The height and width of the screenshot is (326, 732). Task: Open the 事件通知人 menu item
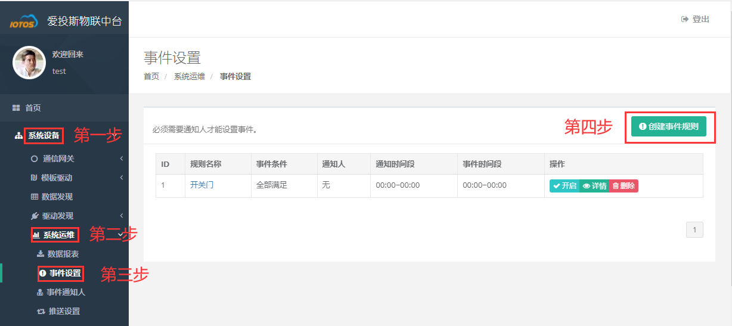pyautogui.click(x=66, y=292)
